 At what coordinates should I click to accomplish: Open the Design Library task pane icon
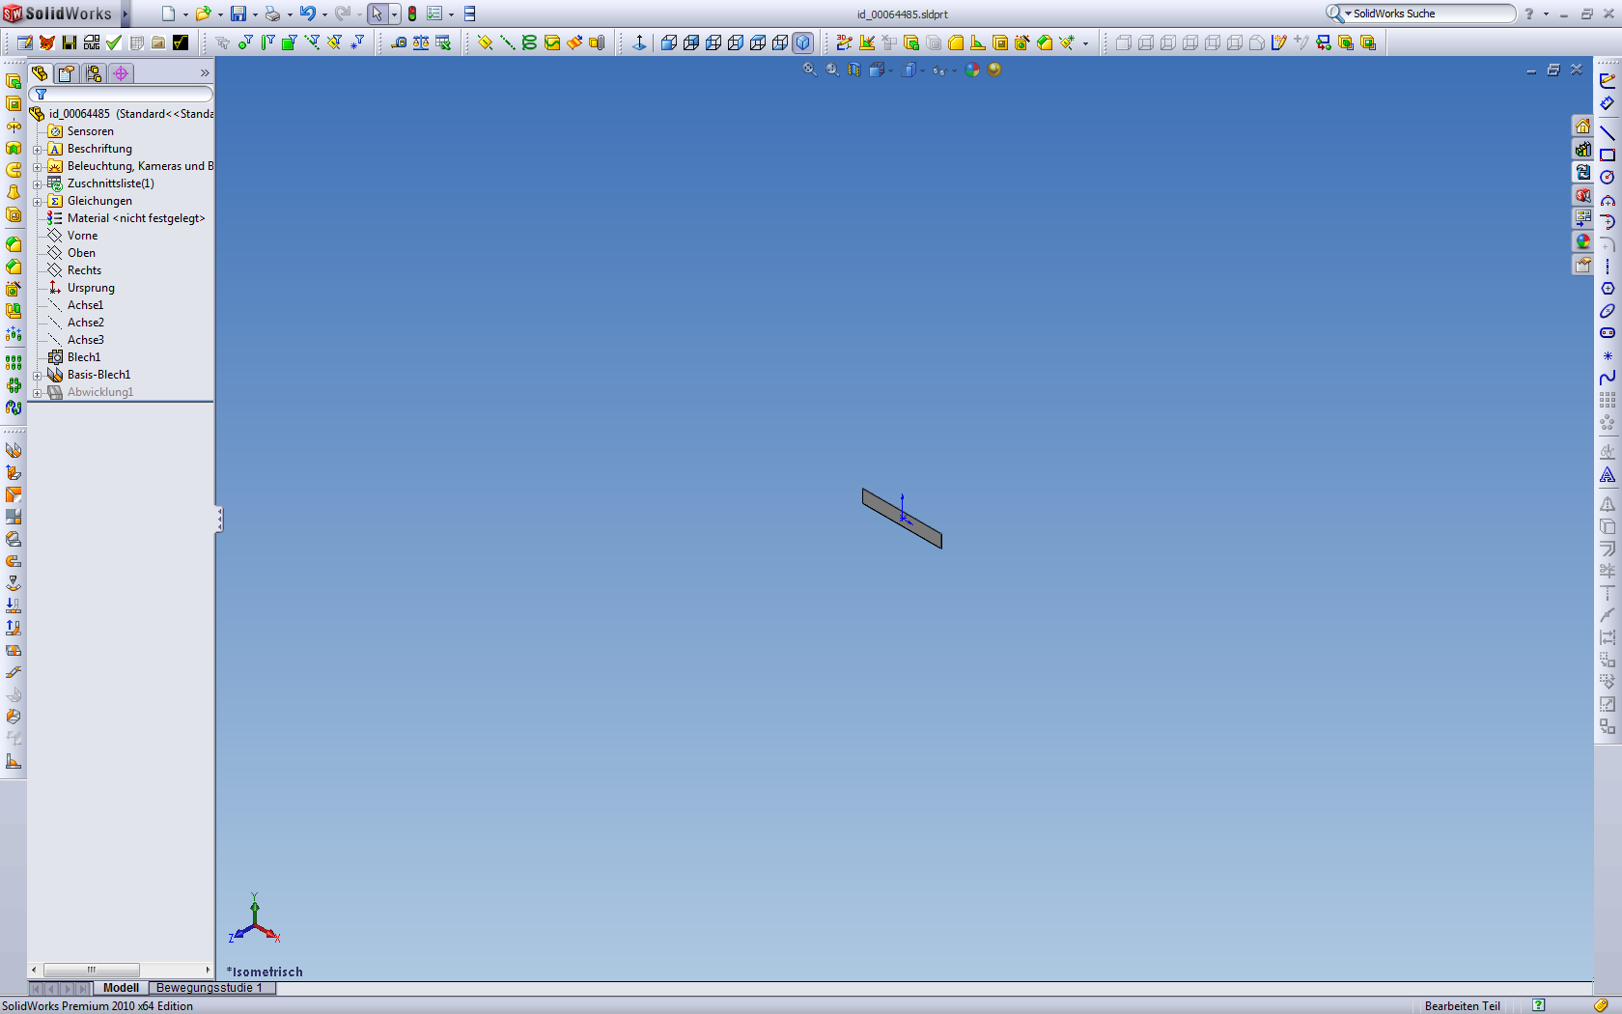pyautogui.click(x=1583, y=150)
